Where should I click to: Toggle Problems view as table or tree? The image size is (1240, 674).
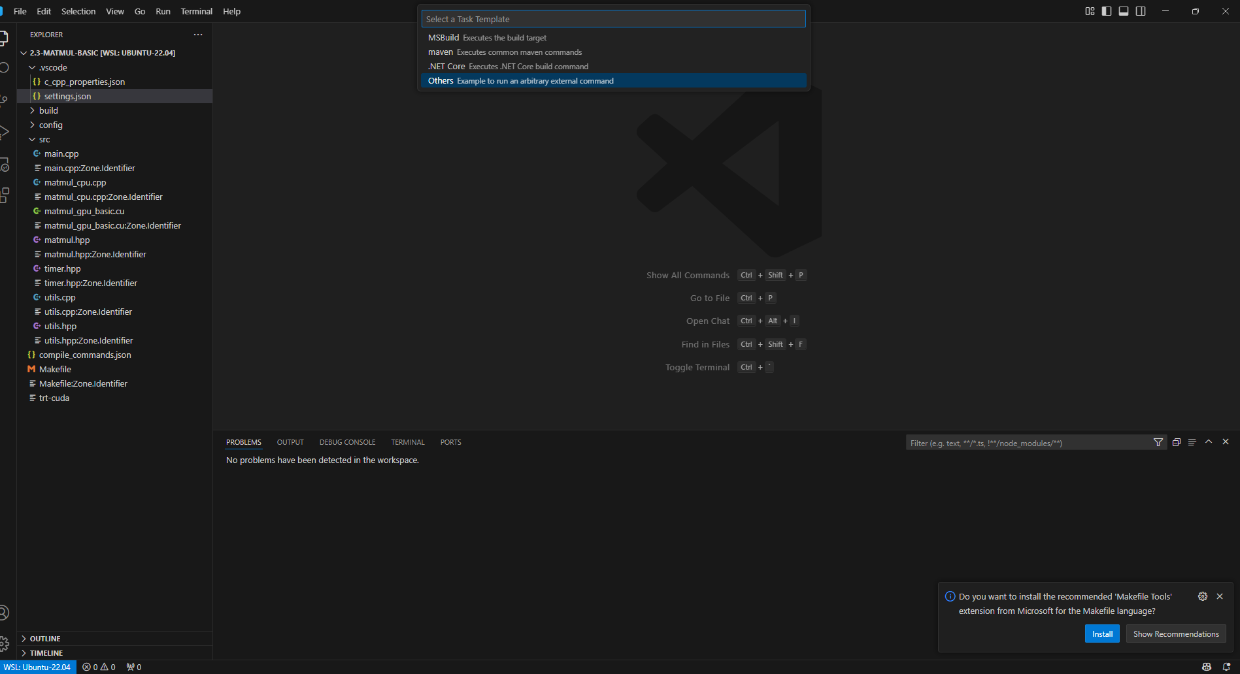point(1192,442)
